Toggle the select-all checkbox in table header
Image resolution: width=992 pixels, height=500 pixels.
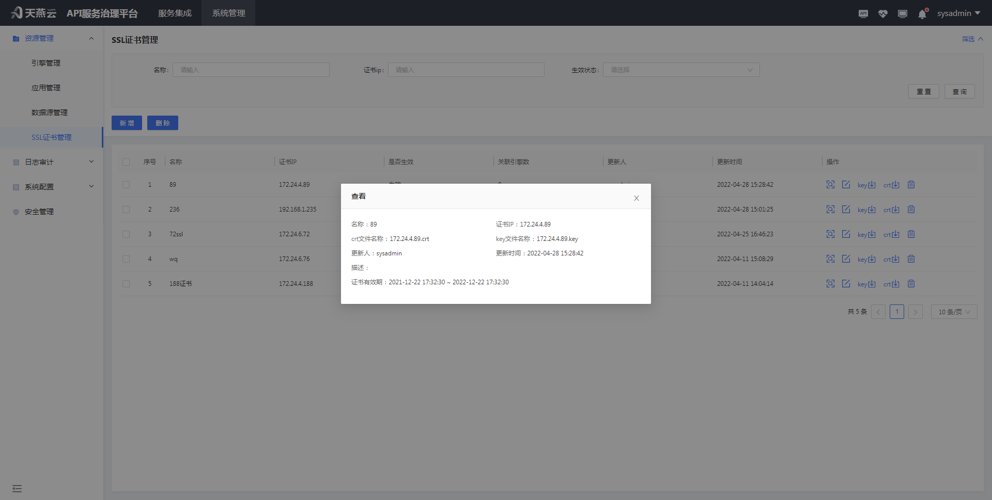(x=126, y=162)
